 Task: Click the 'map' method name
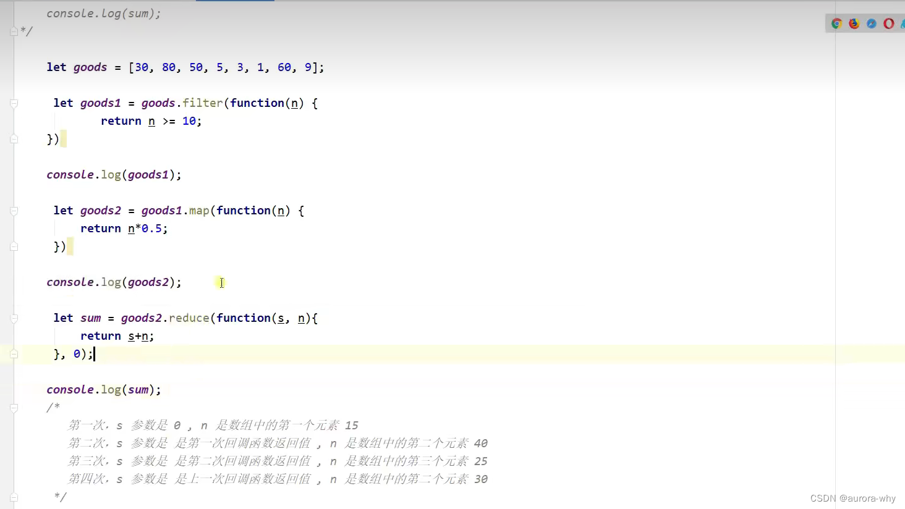click(x=199, y=211)
